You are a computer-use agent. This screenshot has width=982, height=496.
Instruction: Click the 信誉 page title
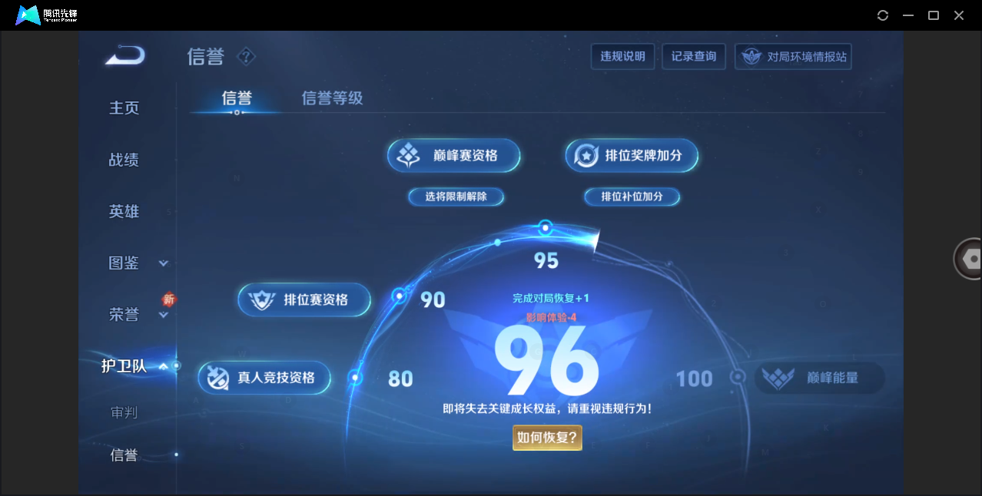206,57
